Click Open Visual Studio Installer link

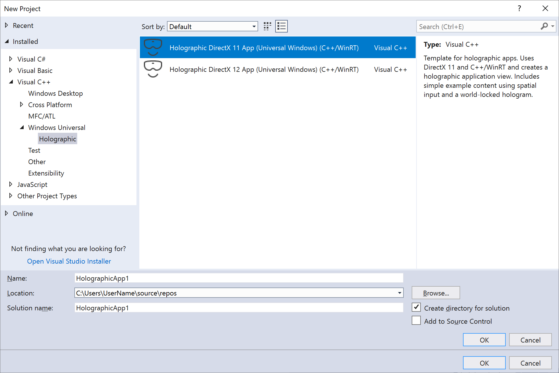click(x=69, y=261)
